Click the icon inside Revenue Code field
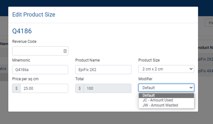The width and height of the screenshot is (213, 124). tap(65, 51)
